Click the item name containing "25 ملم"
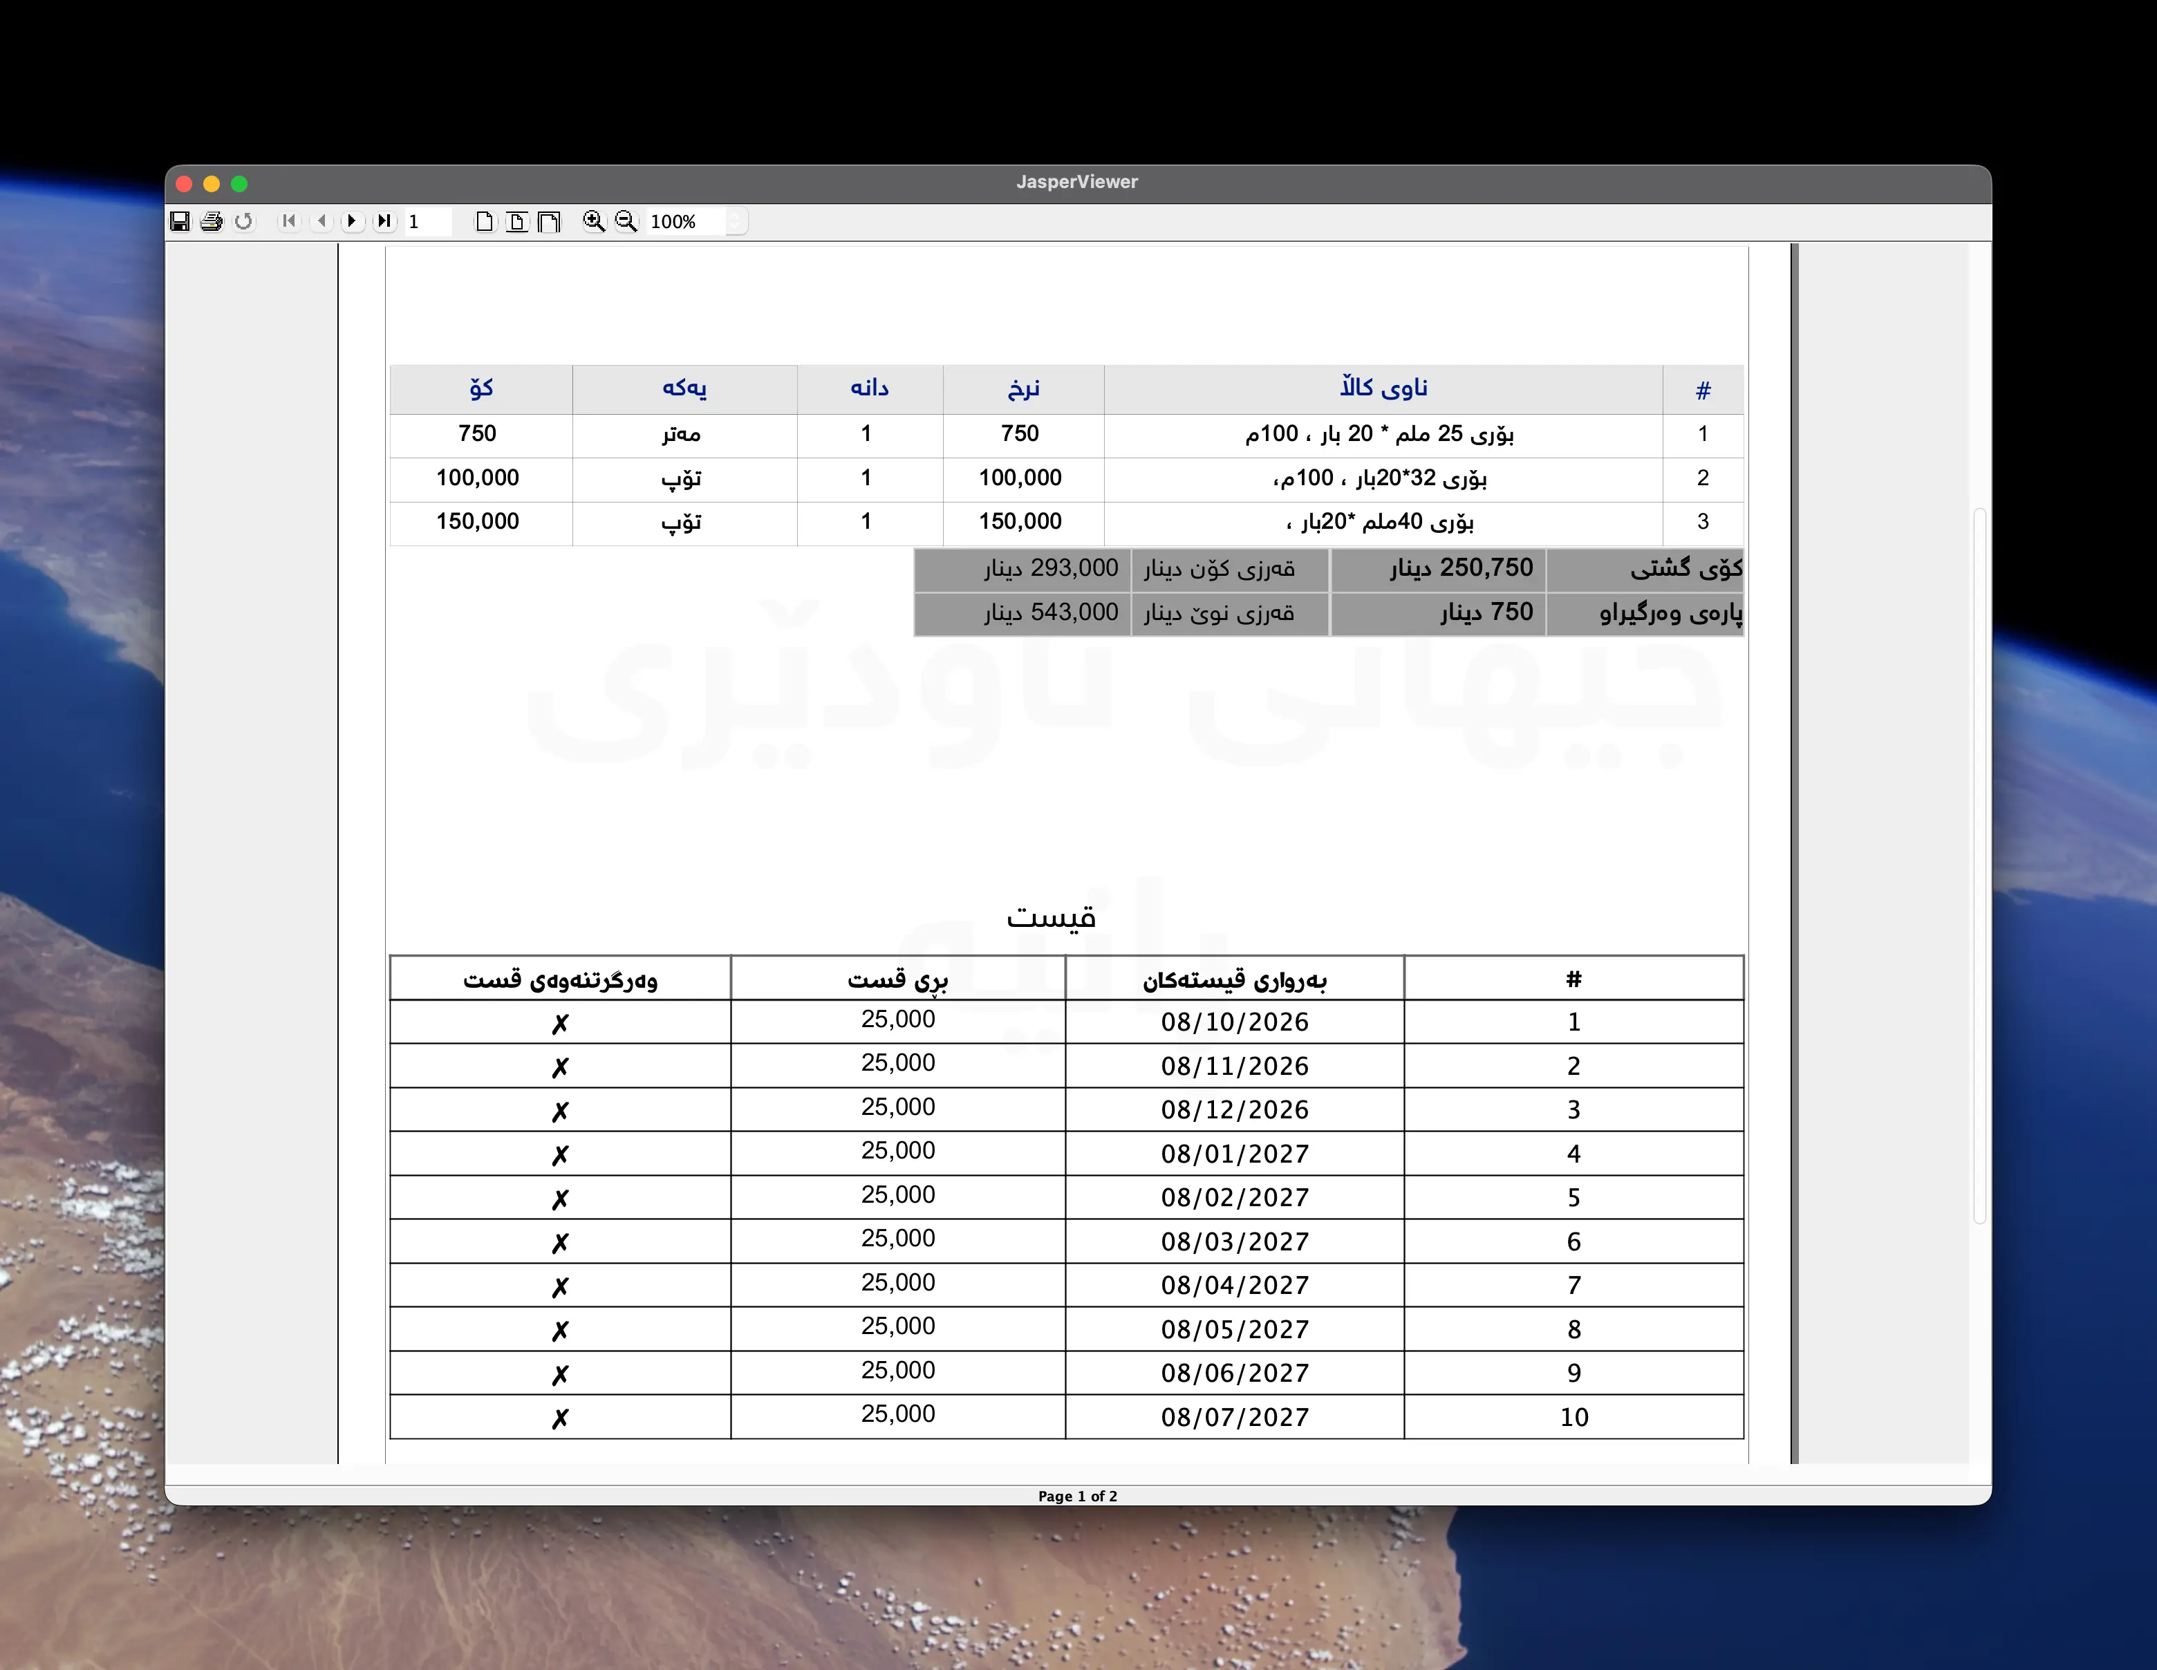This screenshot has width=2157, height=1670. (1380, 433)
